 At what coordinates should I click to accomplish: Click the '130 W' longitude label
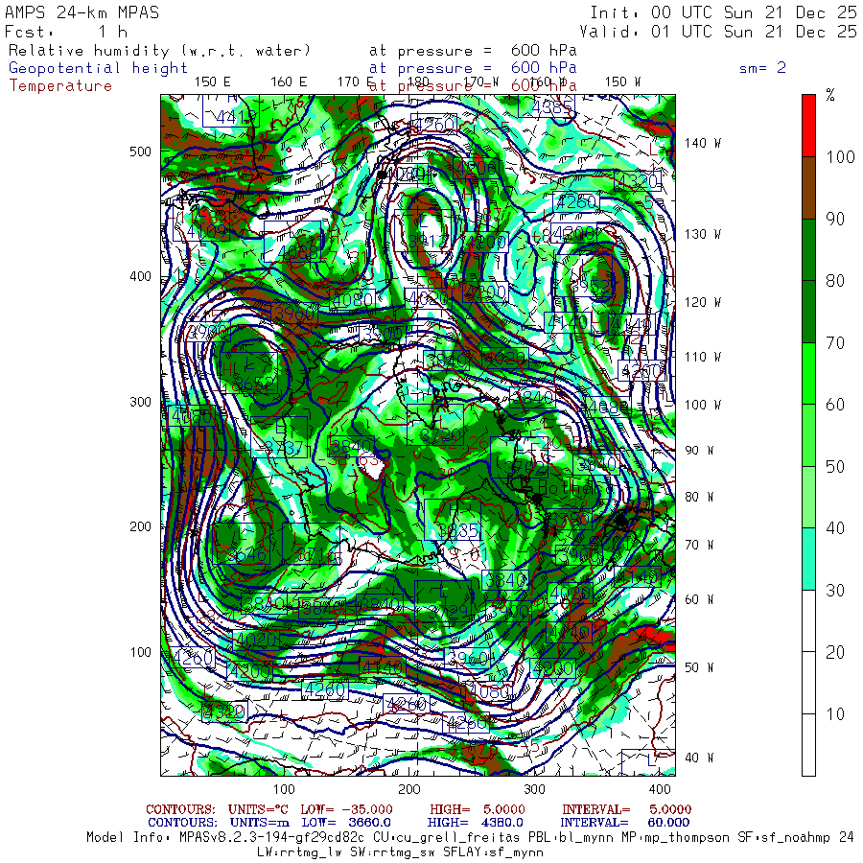(x=702, y=235)
